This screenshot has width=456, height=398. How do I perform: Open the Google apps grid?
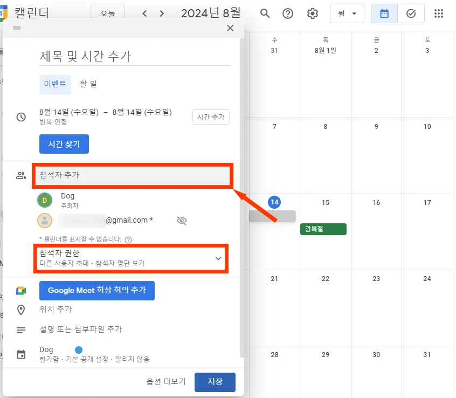click(439, 13)
